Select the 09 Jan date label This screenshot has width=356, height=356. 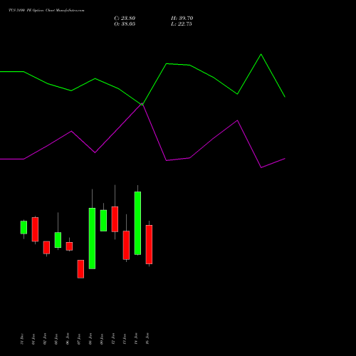(102, 339)
